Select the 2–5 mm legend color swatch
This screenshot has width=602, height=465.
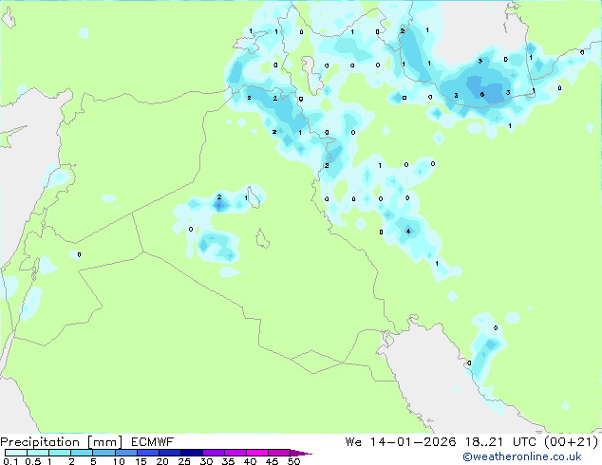pyautogui.click(x=82, y=453)
